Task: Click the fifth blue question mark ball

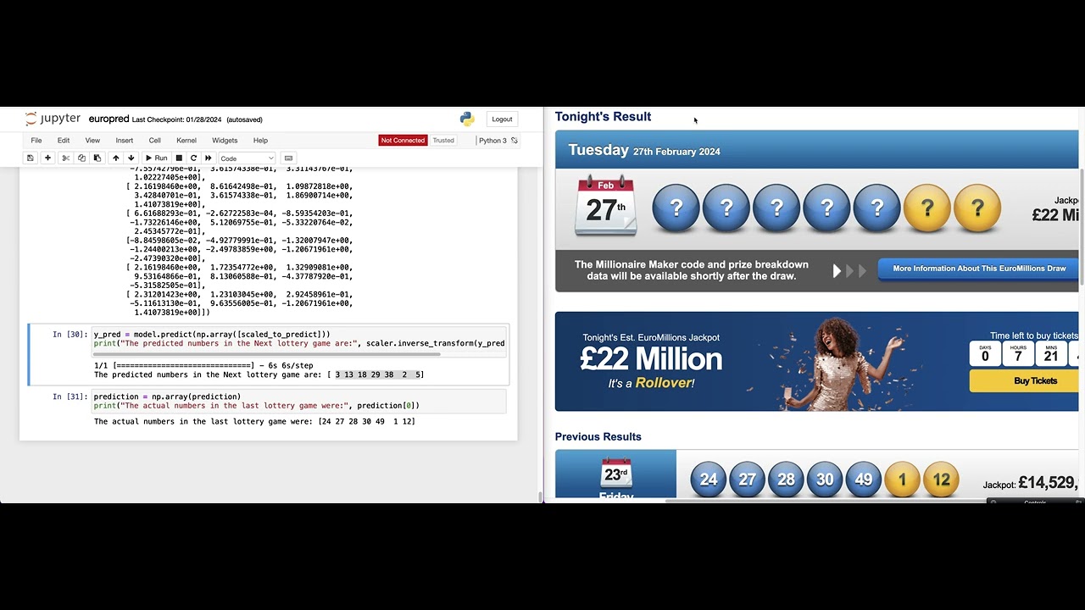Action: click(x=876, y=208)
